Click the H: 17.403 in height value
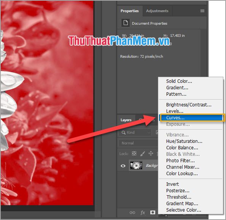This screenshot has width=226, height=220. (x=174, y=36)
